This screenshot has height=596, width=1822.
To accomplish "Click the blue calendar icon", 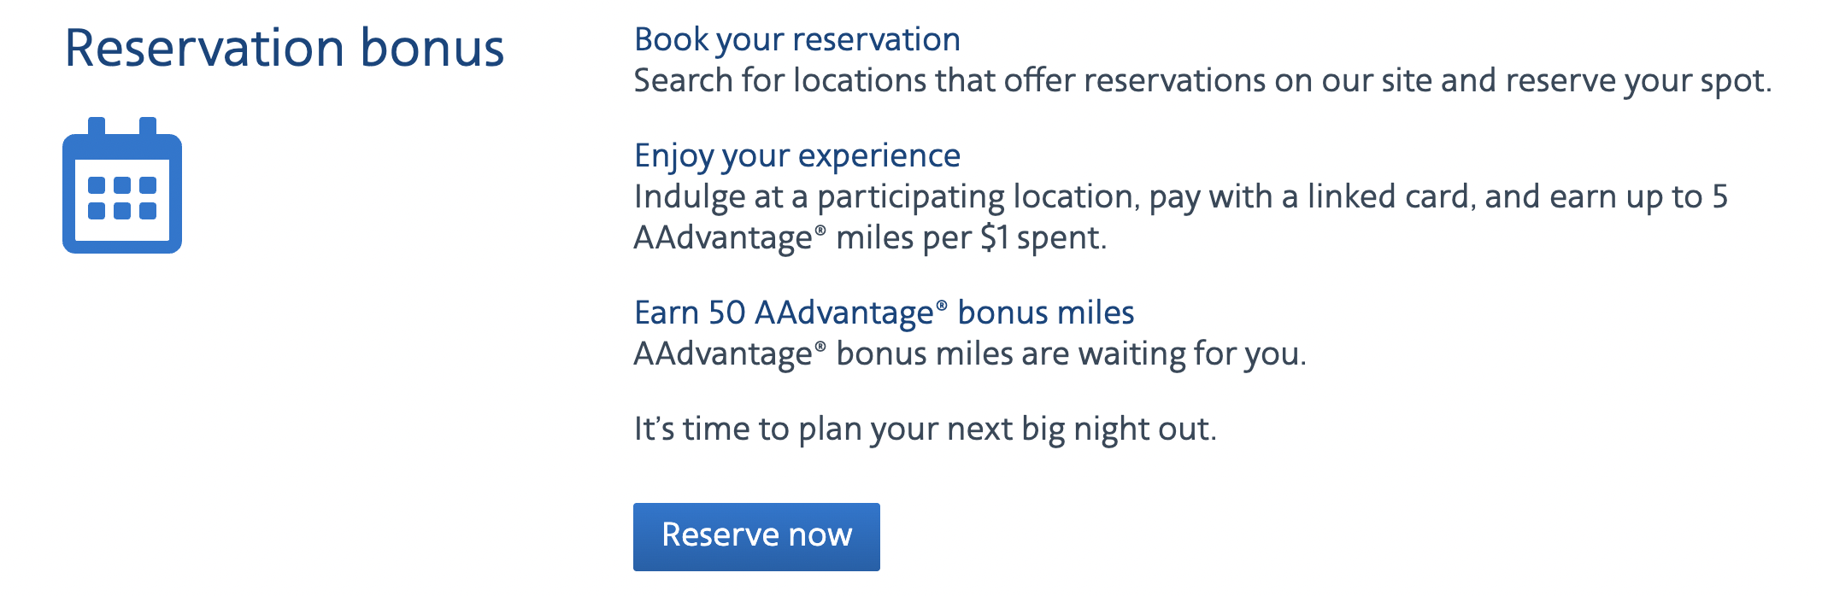I will tap(122, 185).
